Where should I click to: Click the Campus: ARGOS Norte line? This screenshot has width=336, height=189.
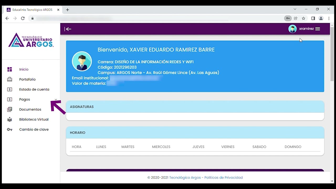(158, 73)
